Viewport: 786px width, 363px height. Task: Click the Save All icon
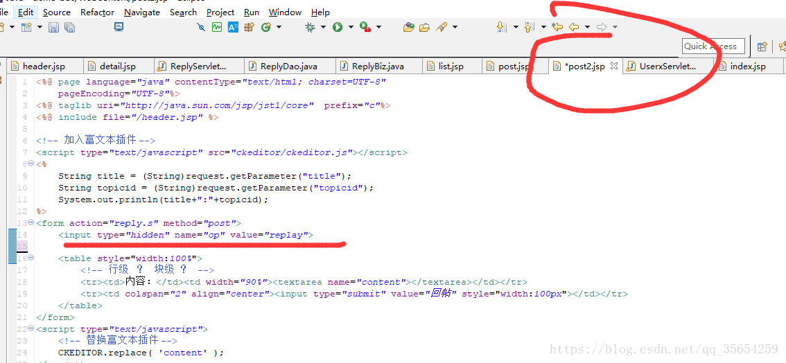(x=70, y=27)
